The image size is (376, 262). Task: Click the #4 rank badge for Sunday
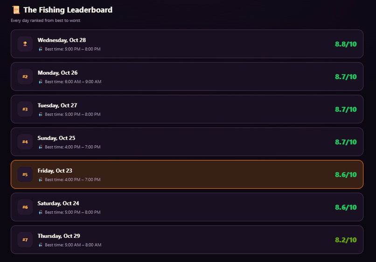point(25,142)
